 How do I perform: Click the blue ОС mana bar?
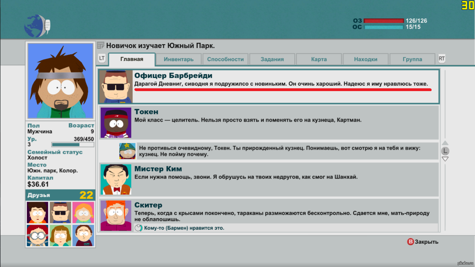click(384, 27)
